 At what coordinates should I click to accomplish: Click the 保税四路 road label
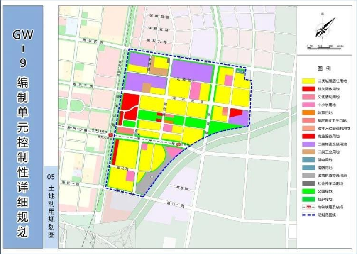159,16
